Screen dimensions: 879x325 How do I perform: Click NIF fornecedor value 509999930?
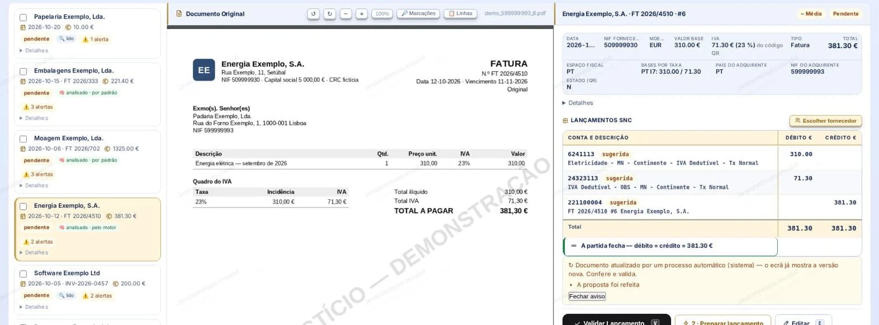[x=621, y=45]
